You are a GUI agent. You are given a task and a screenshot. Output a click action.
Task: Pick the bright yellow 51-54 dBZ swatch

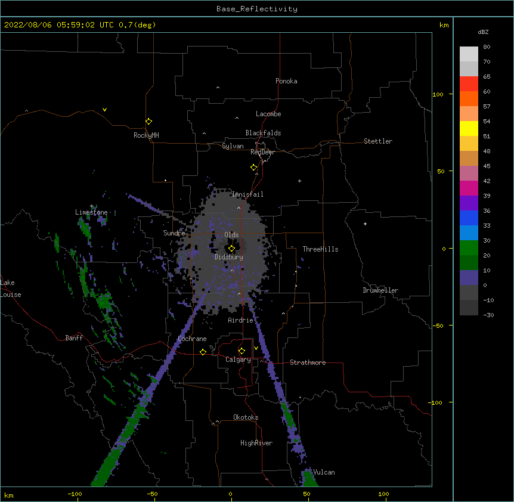[x=469, y=128]
